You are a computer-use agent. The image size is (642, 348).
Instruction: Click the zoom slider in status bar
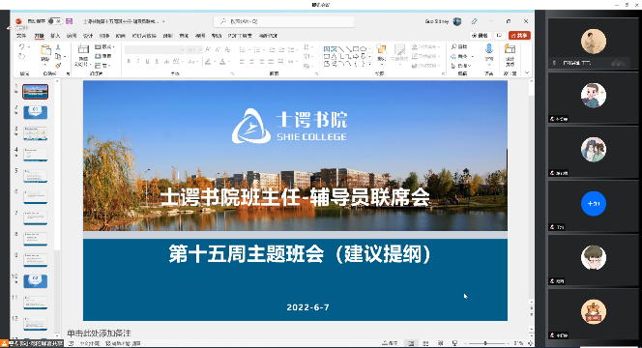(x=485, y=343)
